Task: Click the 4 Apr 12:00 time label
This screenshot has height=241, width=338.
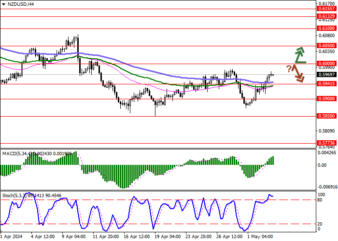Action: click(x=43, y=237)
